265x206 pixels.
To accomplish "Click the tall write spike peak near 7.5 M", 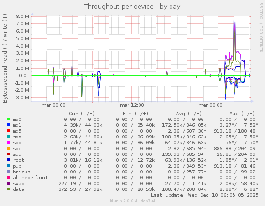I will (234, 20).
